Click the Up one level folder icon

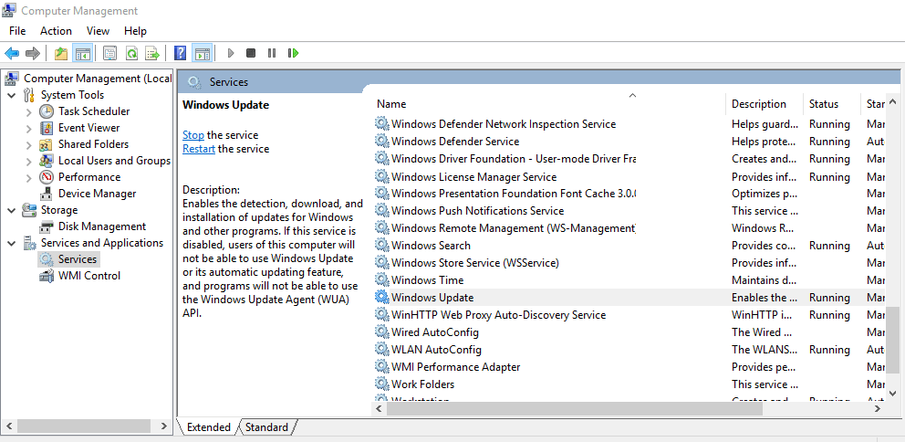click(x=61, y=53)
